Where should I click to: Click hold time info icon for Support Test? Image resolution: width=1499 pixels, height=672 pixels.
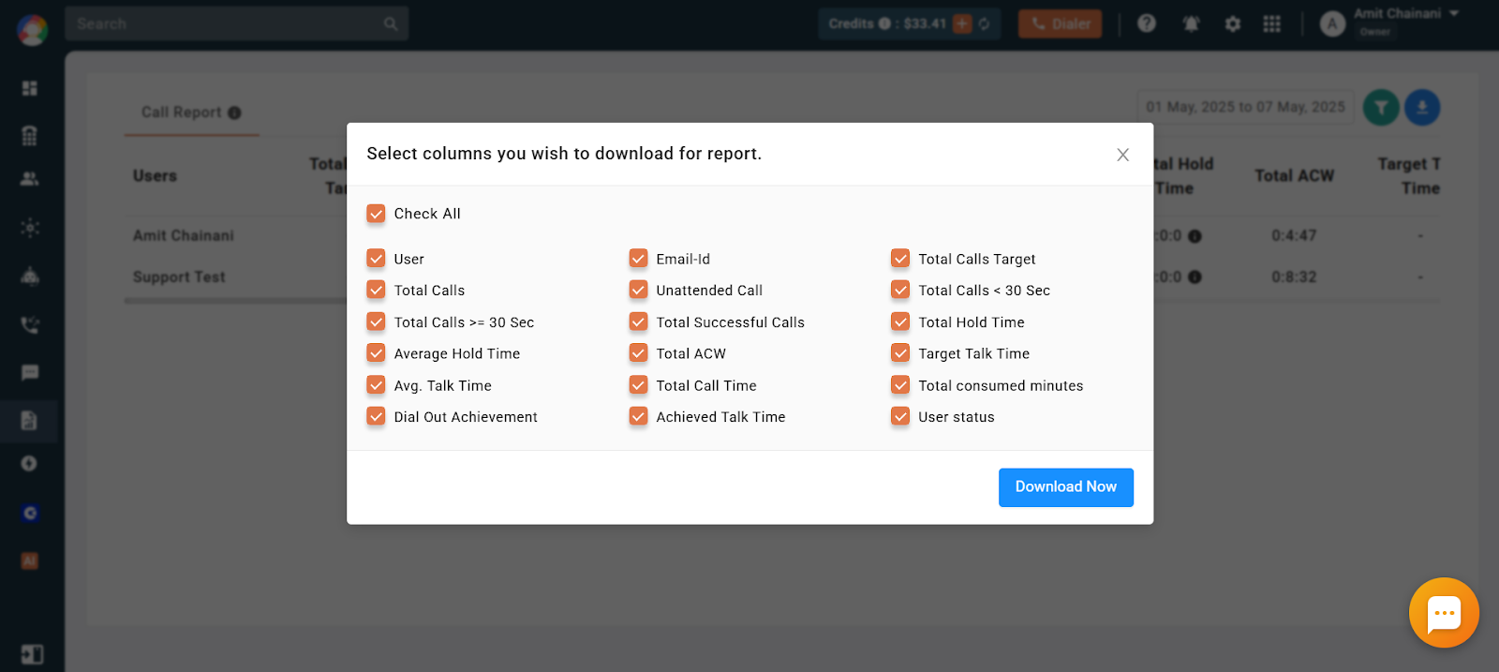pos(1195,277)
